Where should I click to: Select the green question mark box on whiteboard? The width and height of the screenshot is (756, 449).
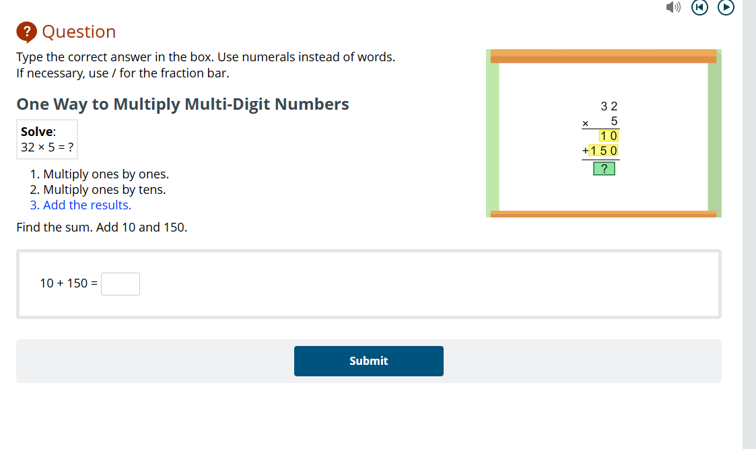pos(605,168)
